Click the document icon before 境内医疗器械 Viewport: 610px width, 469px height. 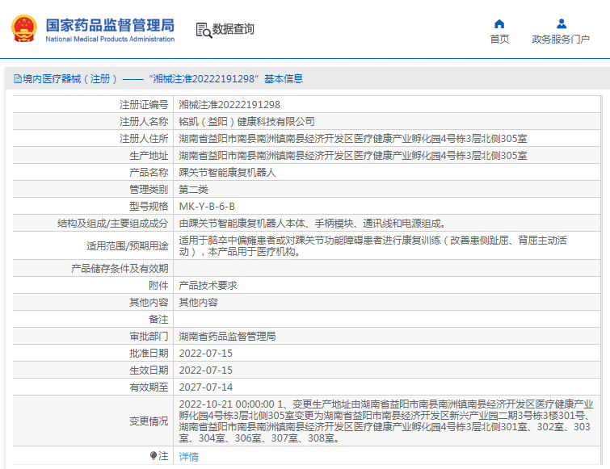18,79
